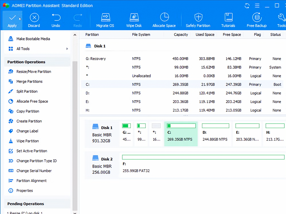The image size is (286, 214).
Task: Click the title bar dropdown menu icon
Action: point(257,6)
